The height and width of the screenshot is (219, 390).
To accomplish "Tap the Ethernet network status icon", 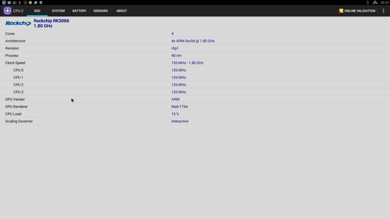I will tap(375, 3).
